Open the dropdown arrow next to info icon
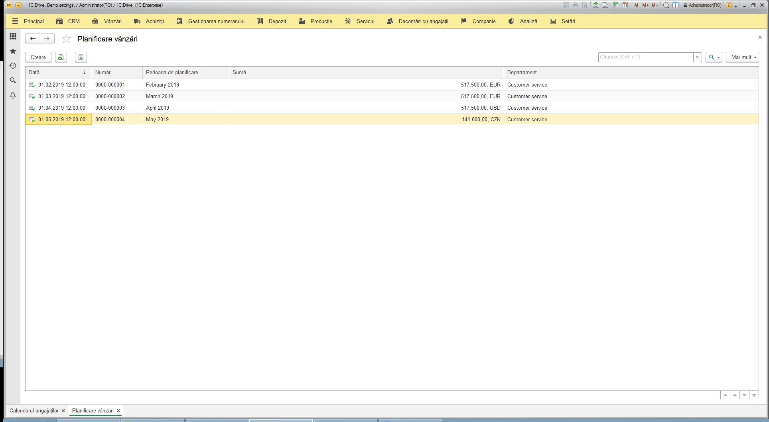The image size is (769, 422). click(x=736, y=6)
